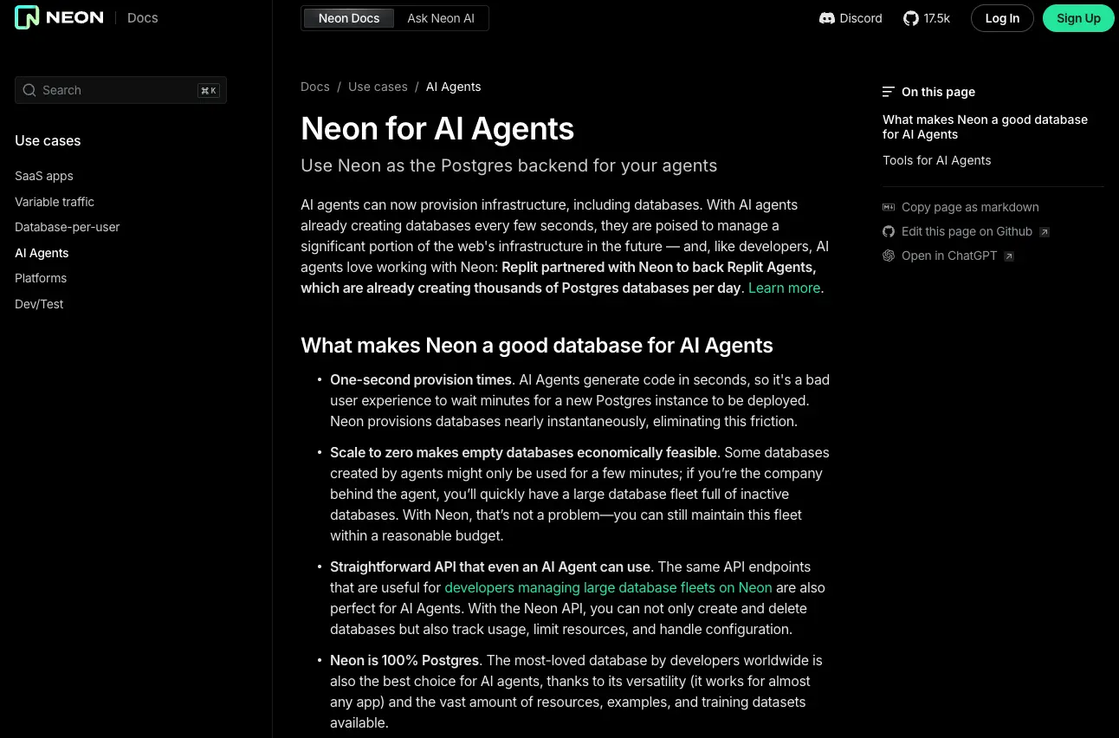Select Database-per-user in the sidebar

[68, 227]
